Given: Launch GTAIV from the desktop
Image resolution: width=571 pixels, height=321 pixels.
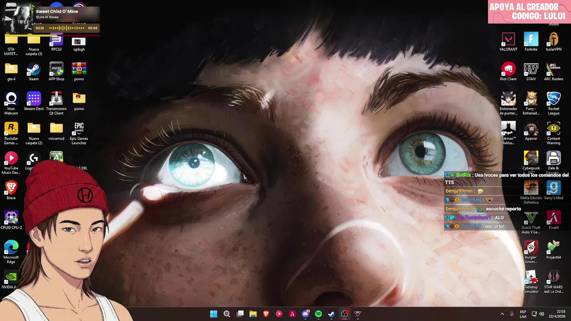Looking at the screenshot, I should pyautogui.click(x=531, y=72).
